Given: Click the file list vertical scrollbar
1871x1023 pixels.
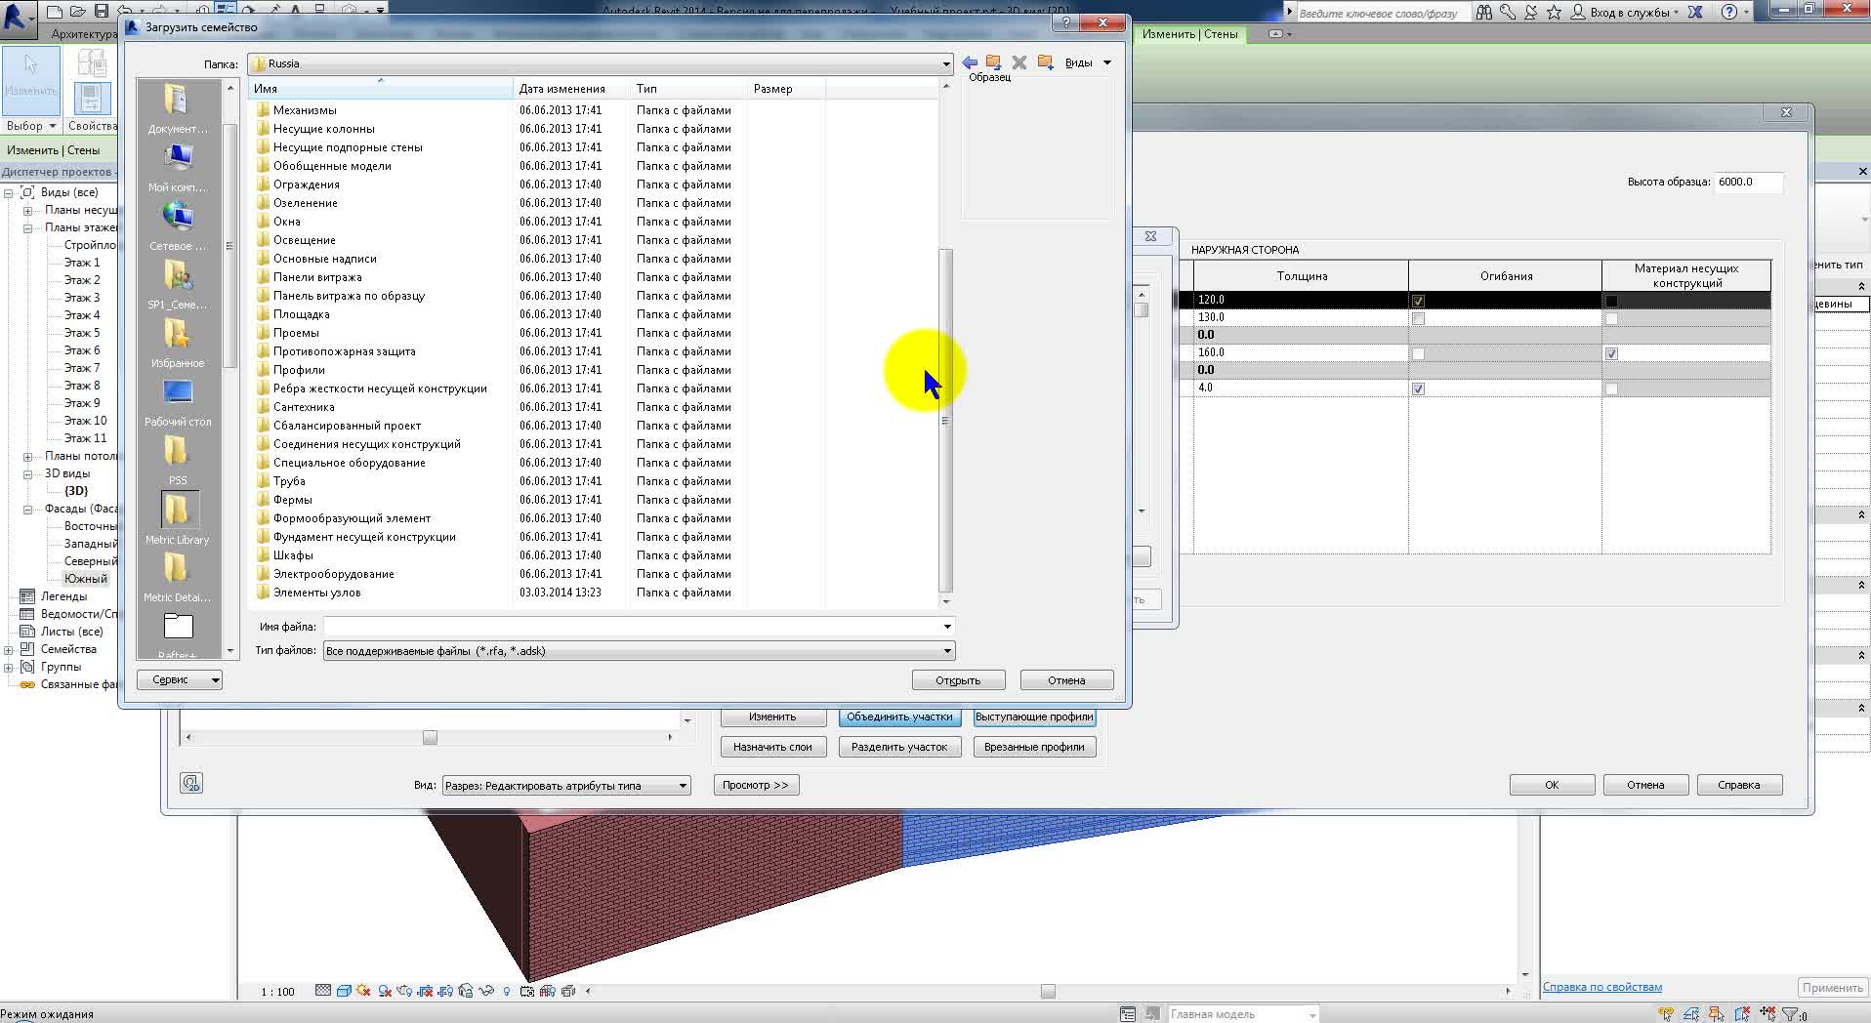Looking at the screenshot, I should point(944,420).
